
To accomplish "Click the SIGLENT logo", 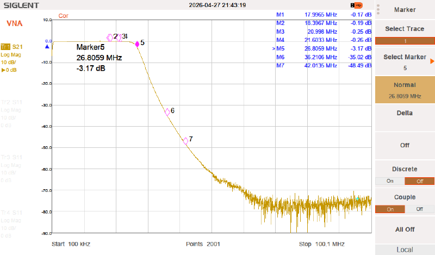I will tap(21, 5).
